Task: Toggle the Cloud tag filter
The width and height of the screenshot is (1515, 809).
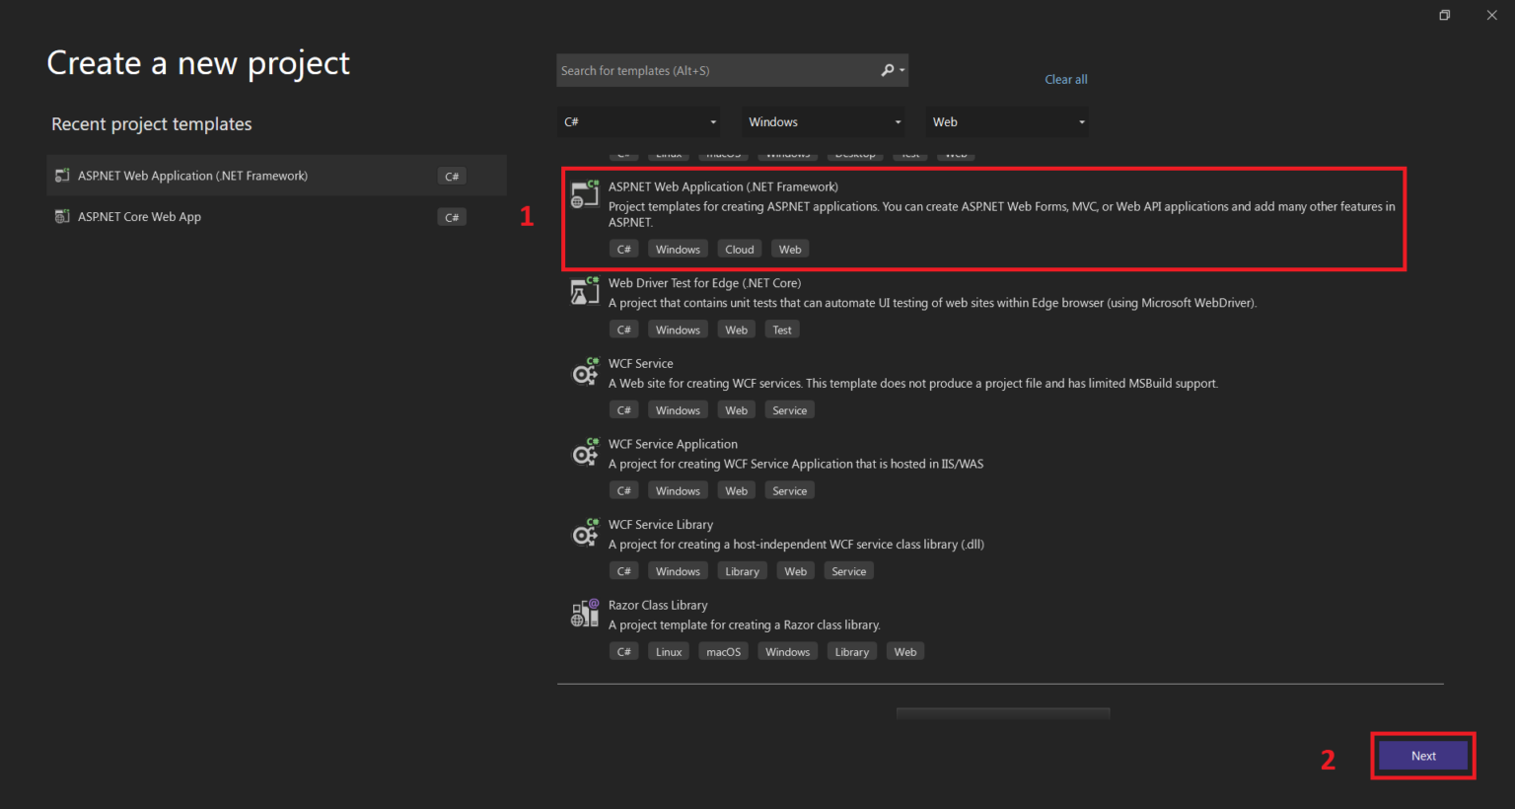Action: tap(740, 248)
